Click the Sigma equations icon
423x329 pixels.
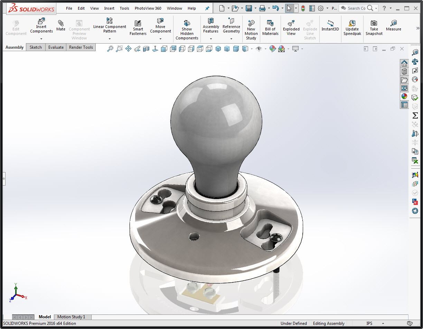click(x=415, y=115)
